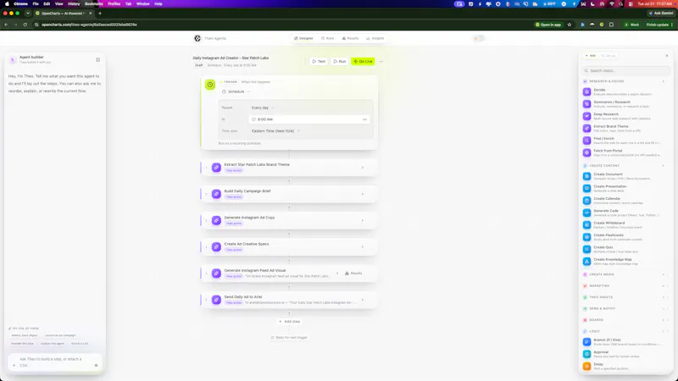This screenshot has width=678, height=381.
Task: Switch to the Runs tab
Action: [x=327, y=38]
